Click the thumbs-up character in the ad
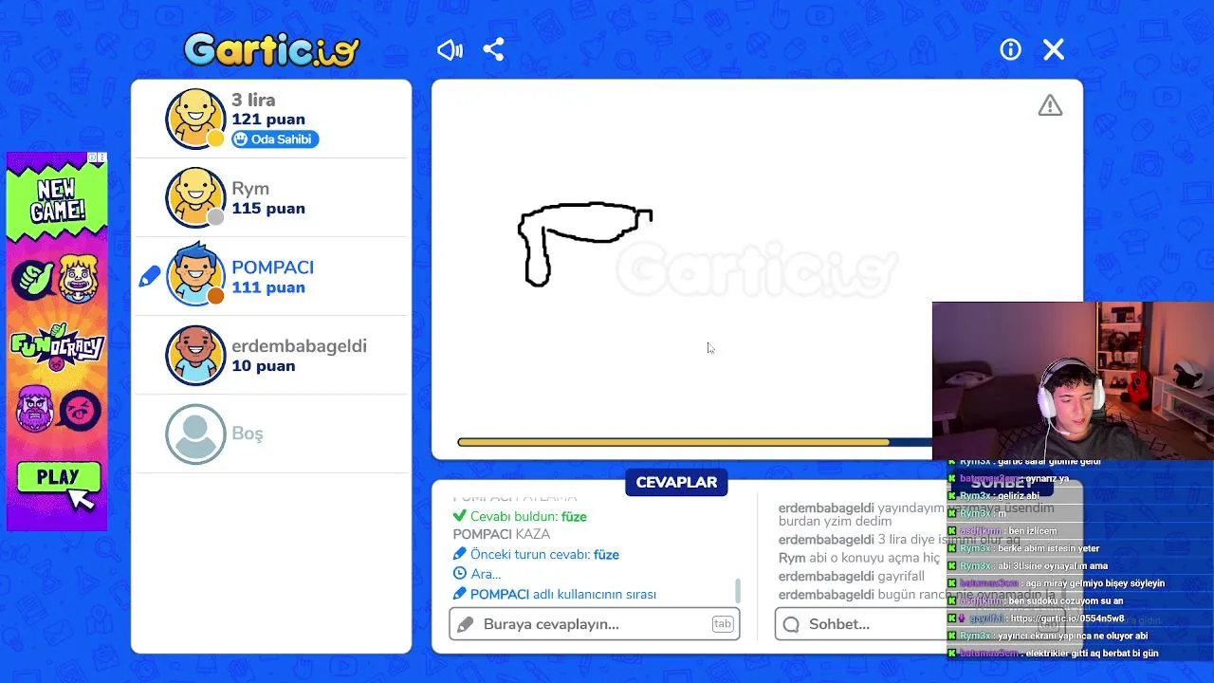The height and width of the screenshot is (683, 1214). coord(34,279)
